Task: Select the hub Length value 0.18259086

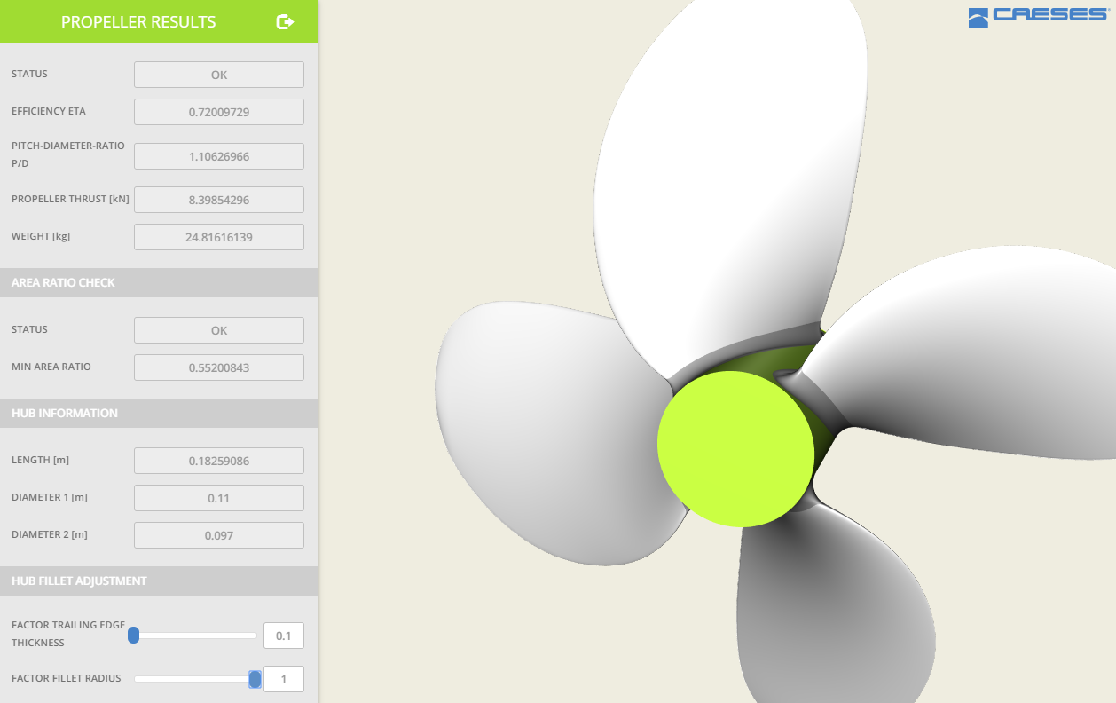Action: [x=219, y=461]
